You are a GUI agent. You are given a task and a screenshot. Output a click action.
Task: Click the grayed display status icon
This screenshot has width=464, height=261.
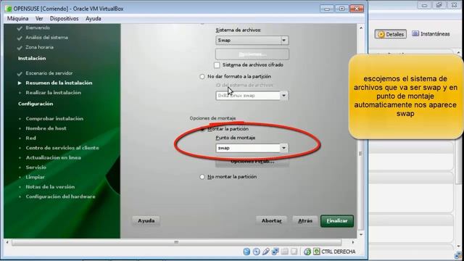[x=294, y=252]
